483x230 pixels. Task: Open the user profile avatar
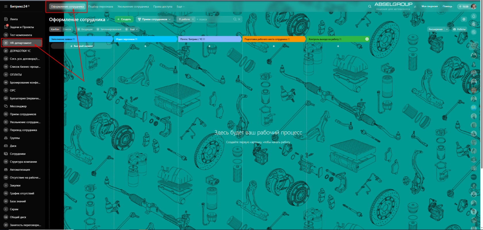(474, 6)
